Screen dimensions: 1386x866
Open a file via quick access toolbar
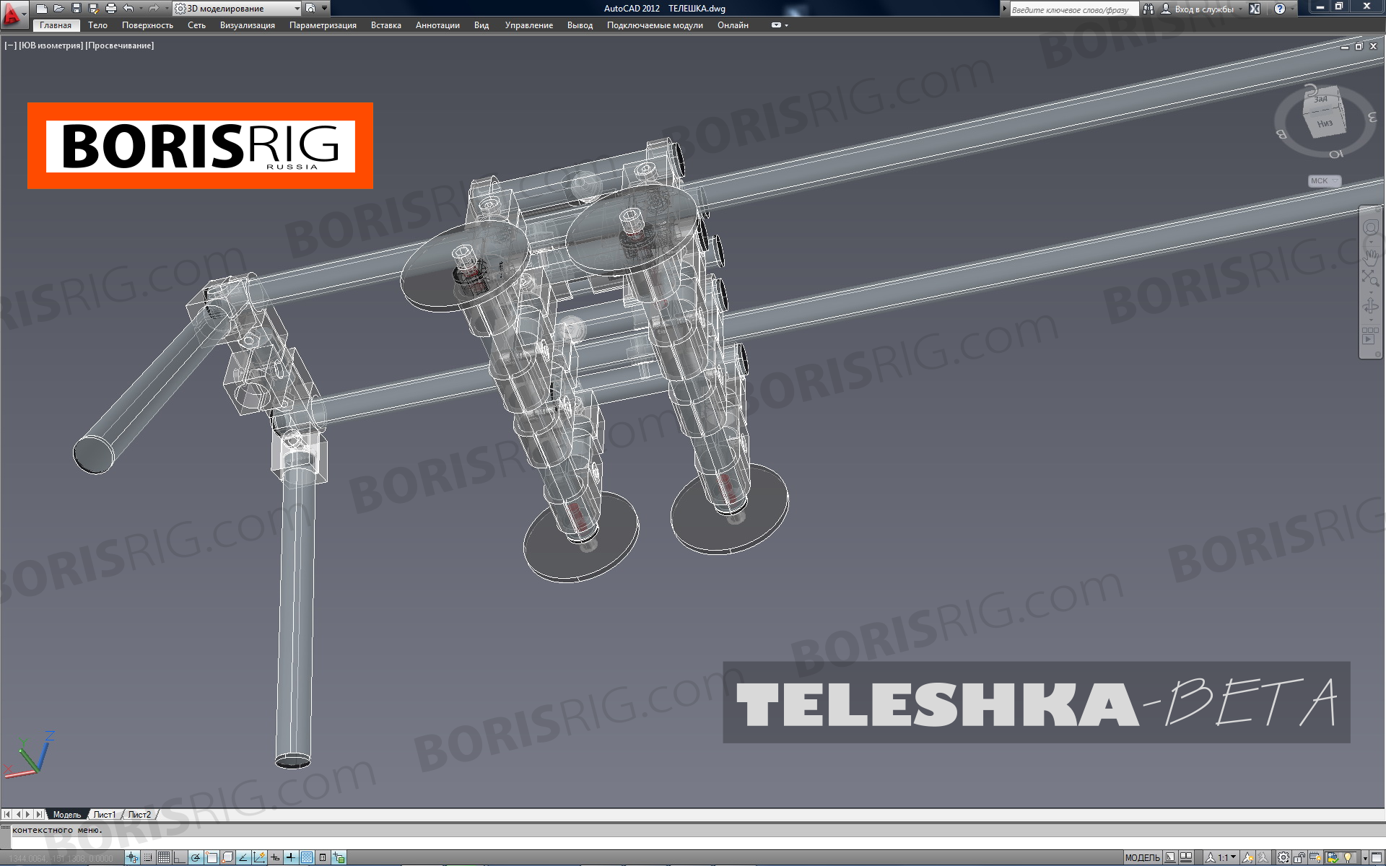pyautogui.click(x=59, y=9)
